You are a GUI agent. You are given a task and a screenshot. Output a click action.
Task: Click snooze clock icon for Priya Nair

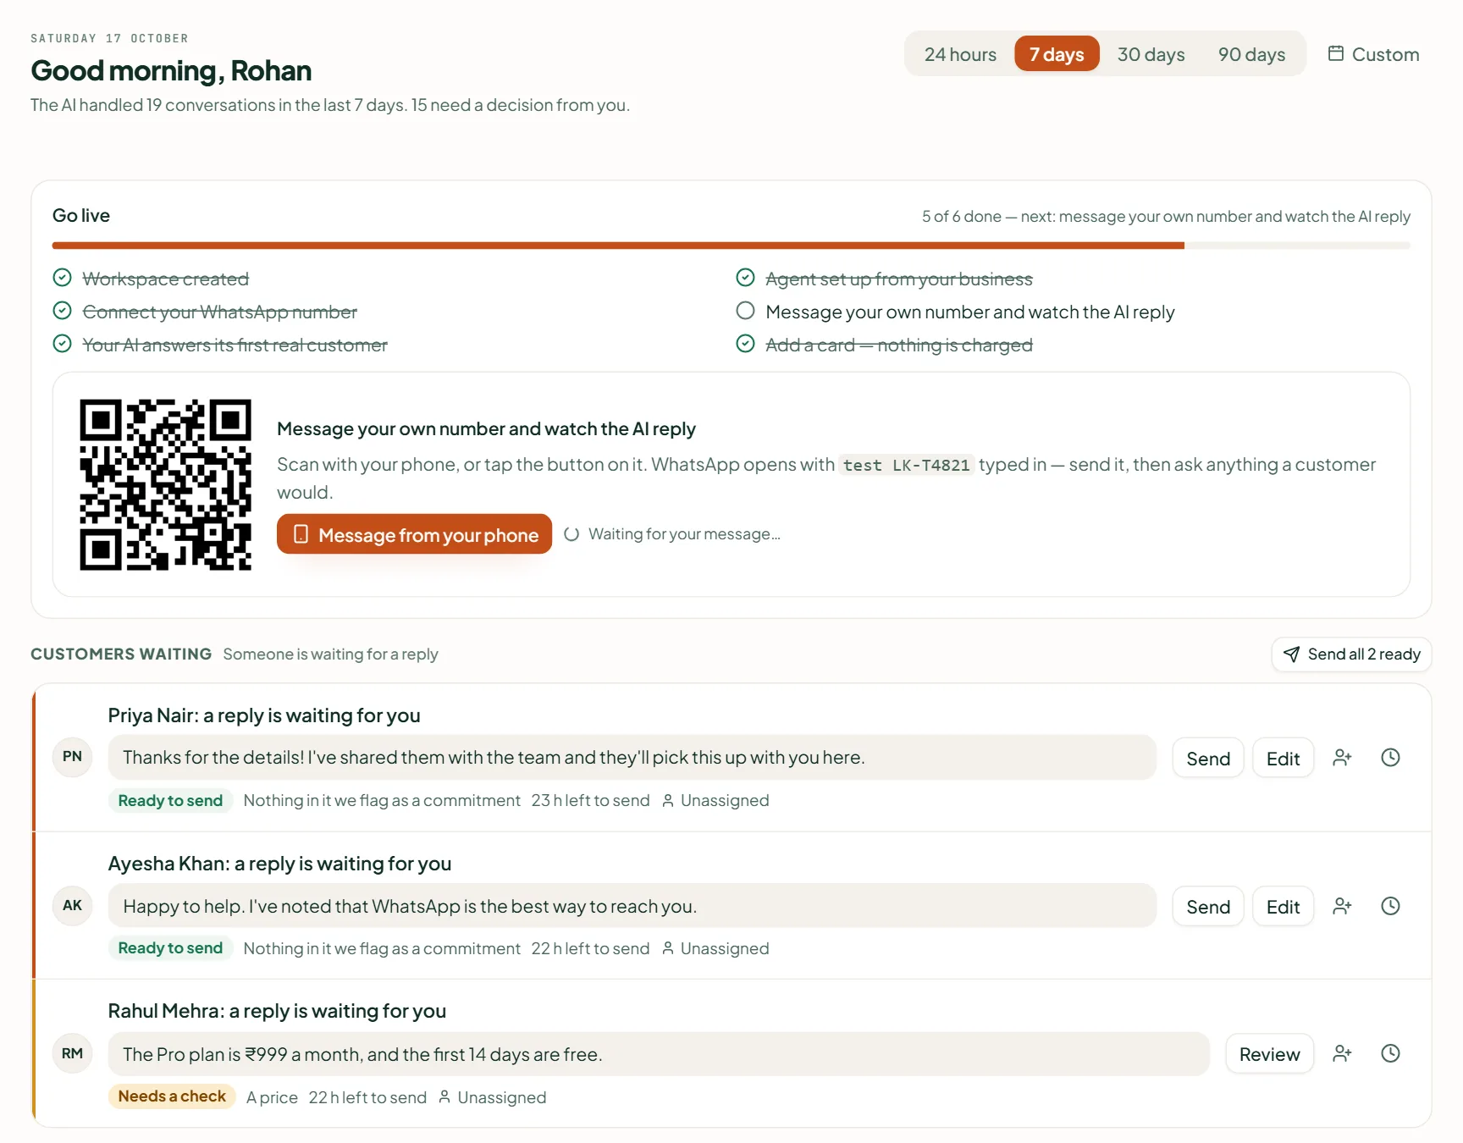click(1390, 758)
